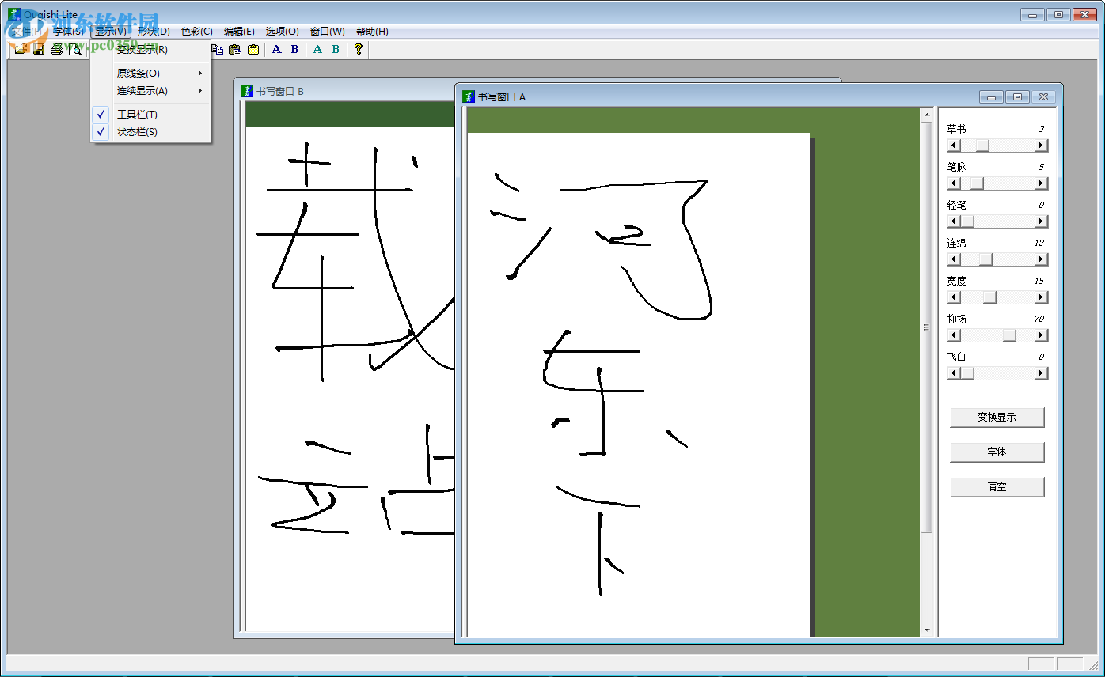Select 变换显示(R) from the open menu
This screenshot has height=677, width=1105.
click(142, 48)
